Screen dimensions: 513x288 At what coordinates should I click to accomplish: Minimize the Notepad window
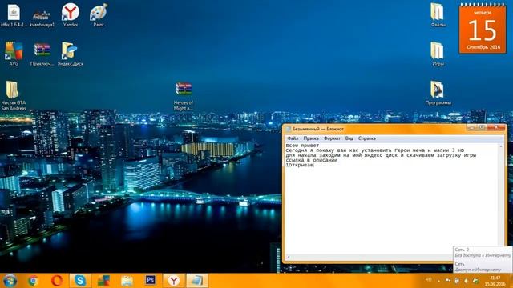coord(472,128)
